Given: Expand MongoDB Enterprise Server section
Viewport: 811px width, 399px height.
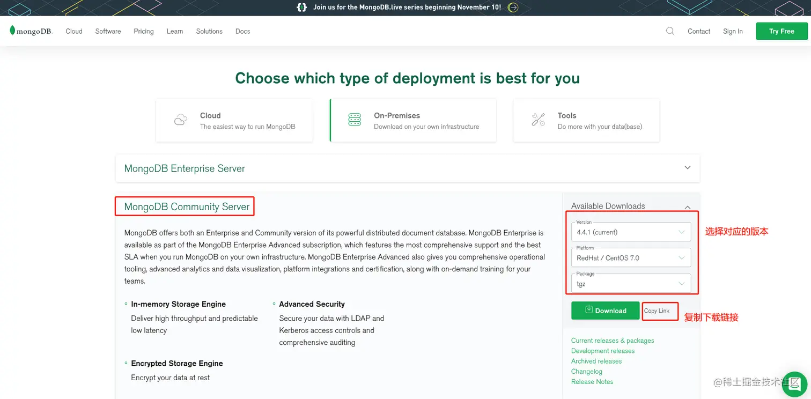Looking at the screenshot, I should (x=688, y=168).
